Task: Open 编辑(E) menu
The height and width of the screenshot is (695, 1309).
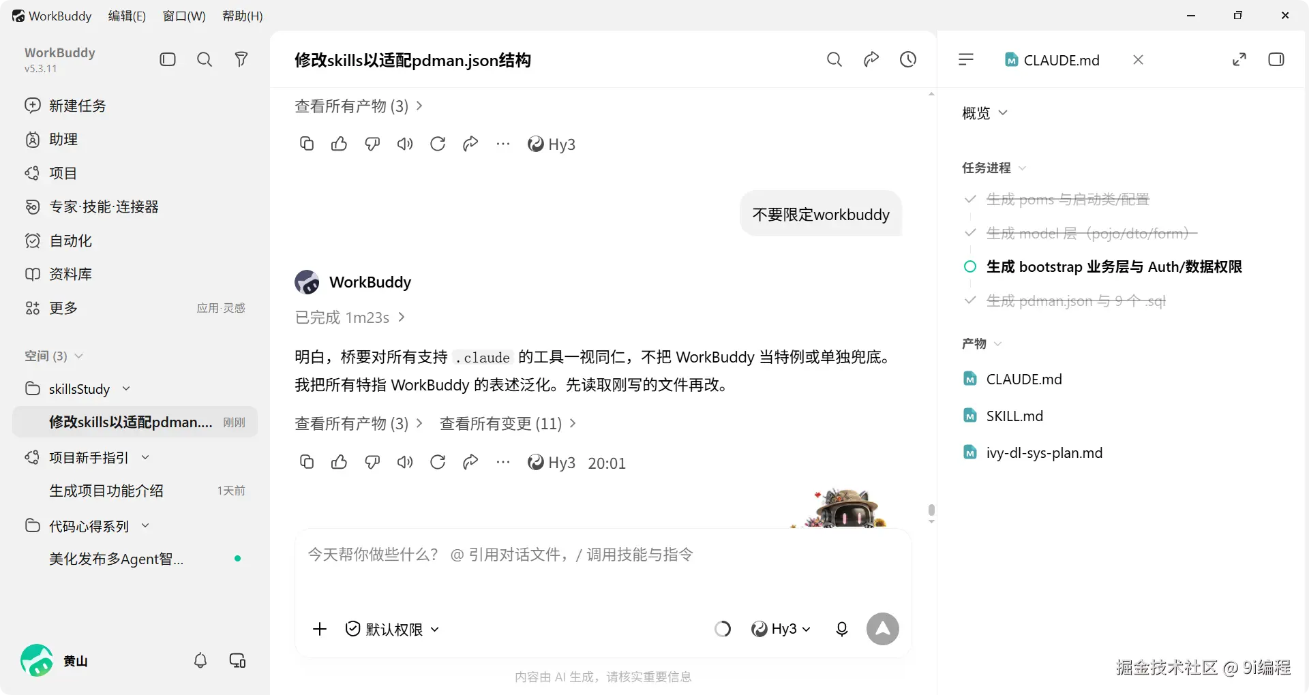Action: (x=127, y=16)
